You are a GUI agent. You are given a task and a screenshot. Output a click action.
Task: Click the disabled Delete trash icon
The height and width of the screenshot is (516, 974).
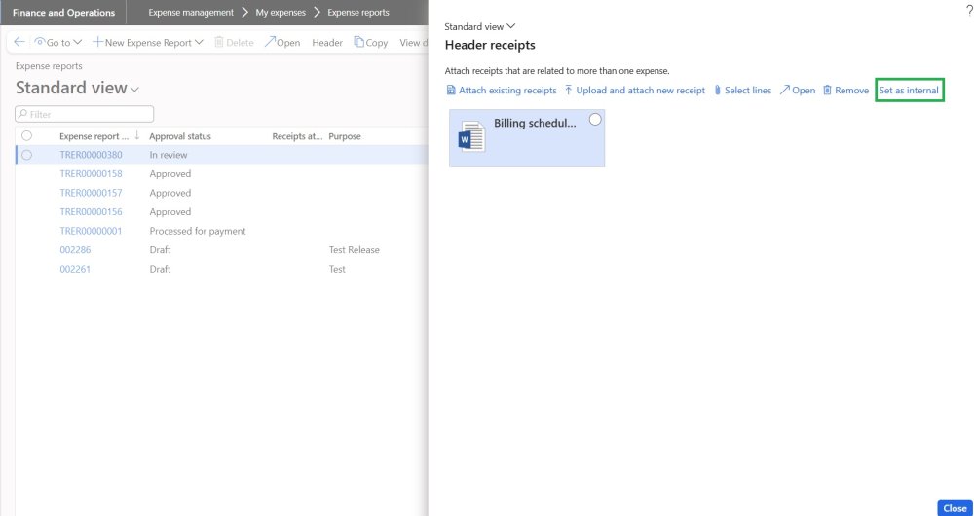click(x=218, y=42)
